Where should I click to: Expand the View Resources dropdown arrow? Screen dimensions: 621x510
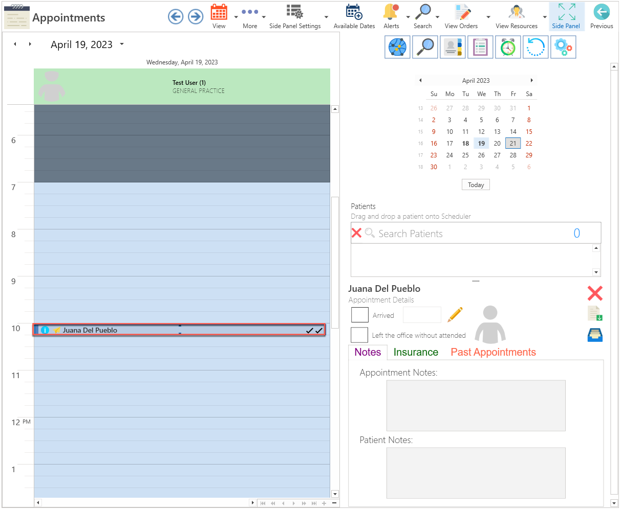(545, 17)
